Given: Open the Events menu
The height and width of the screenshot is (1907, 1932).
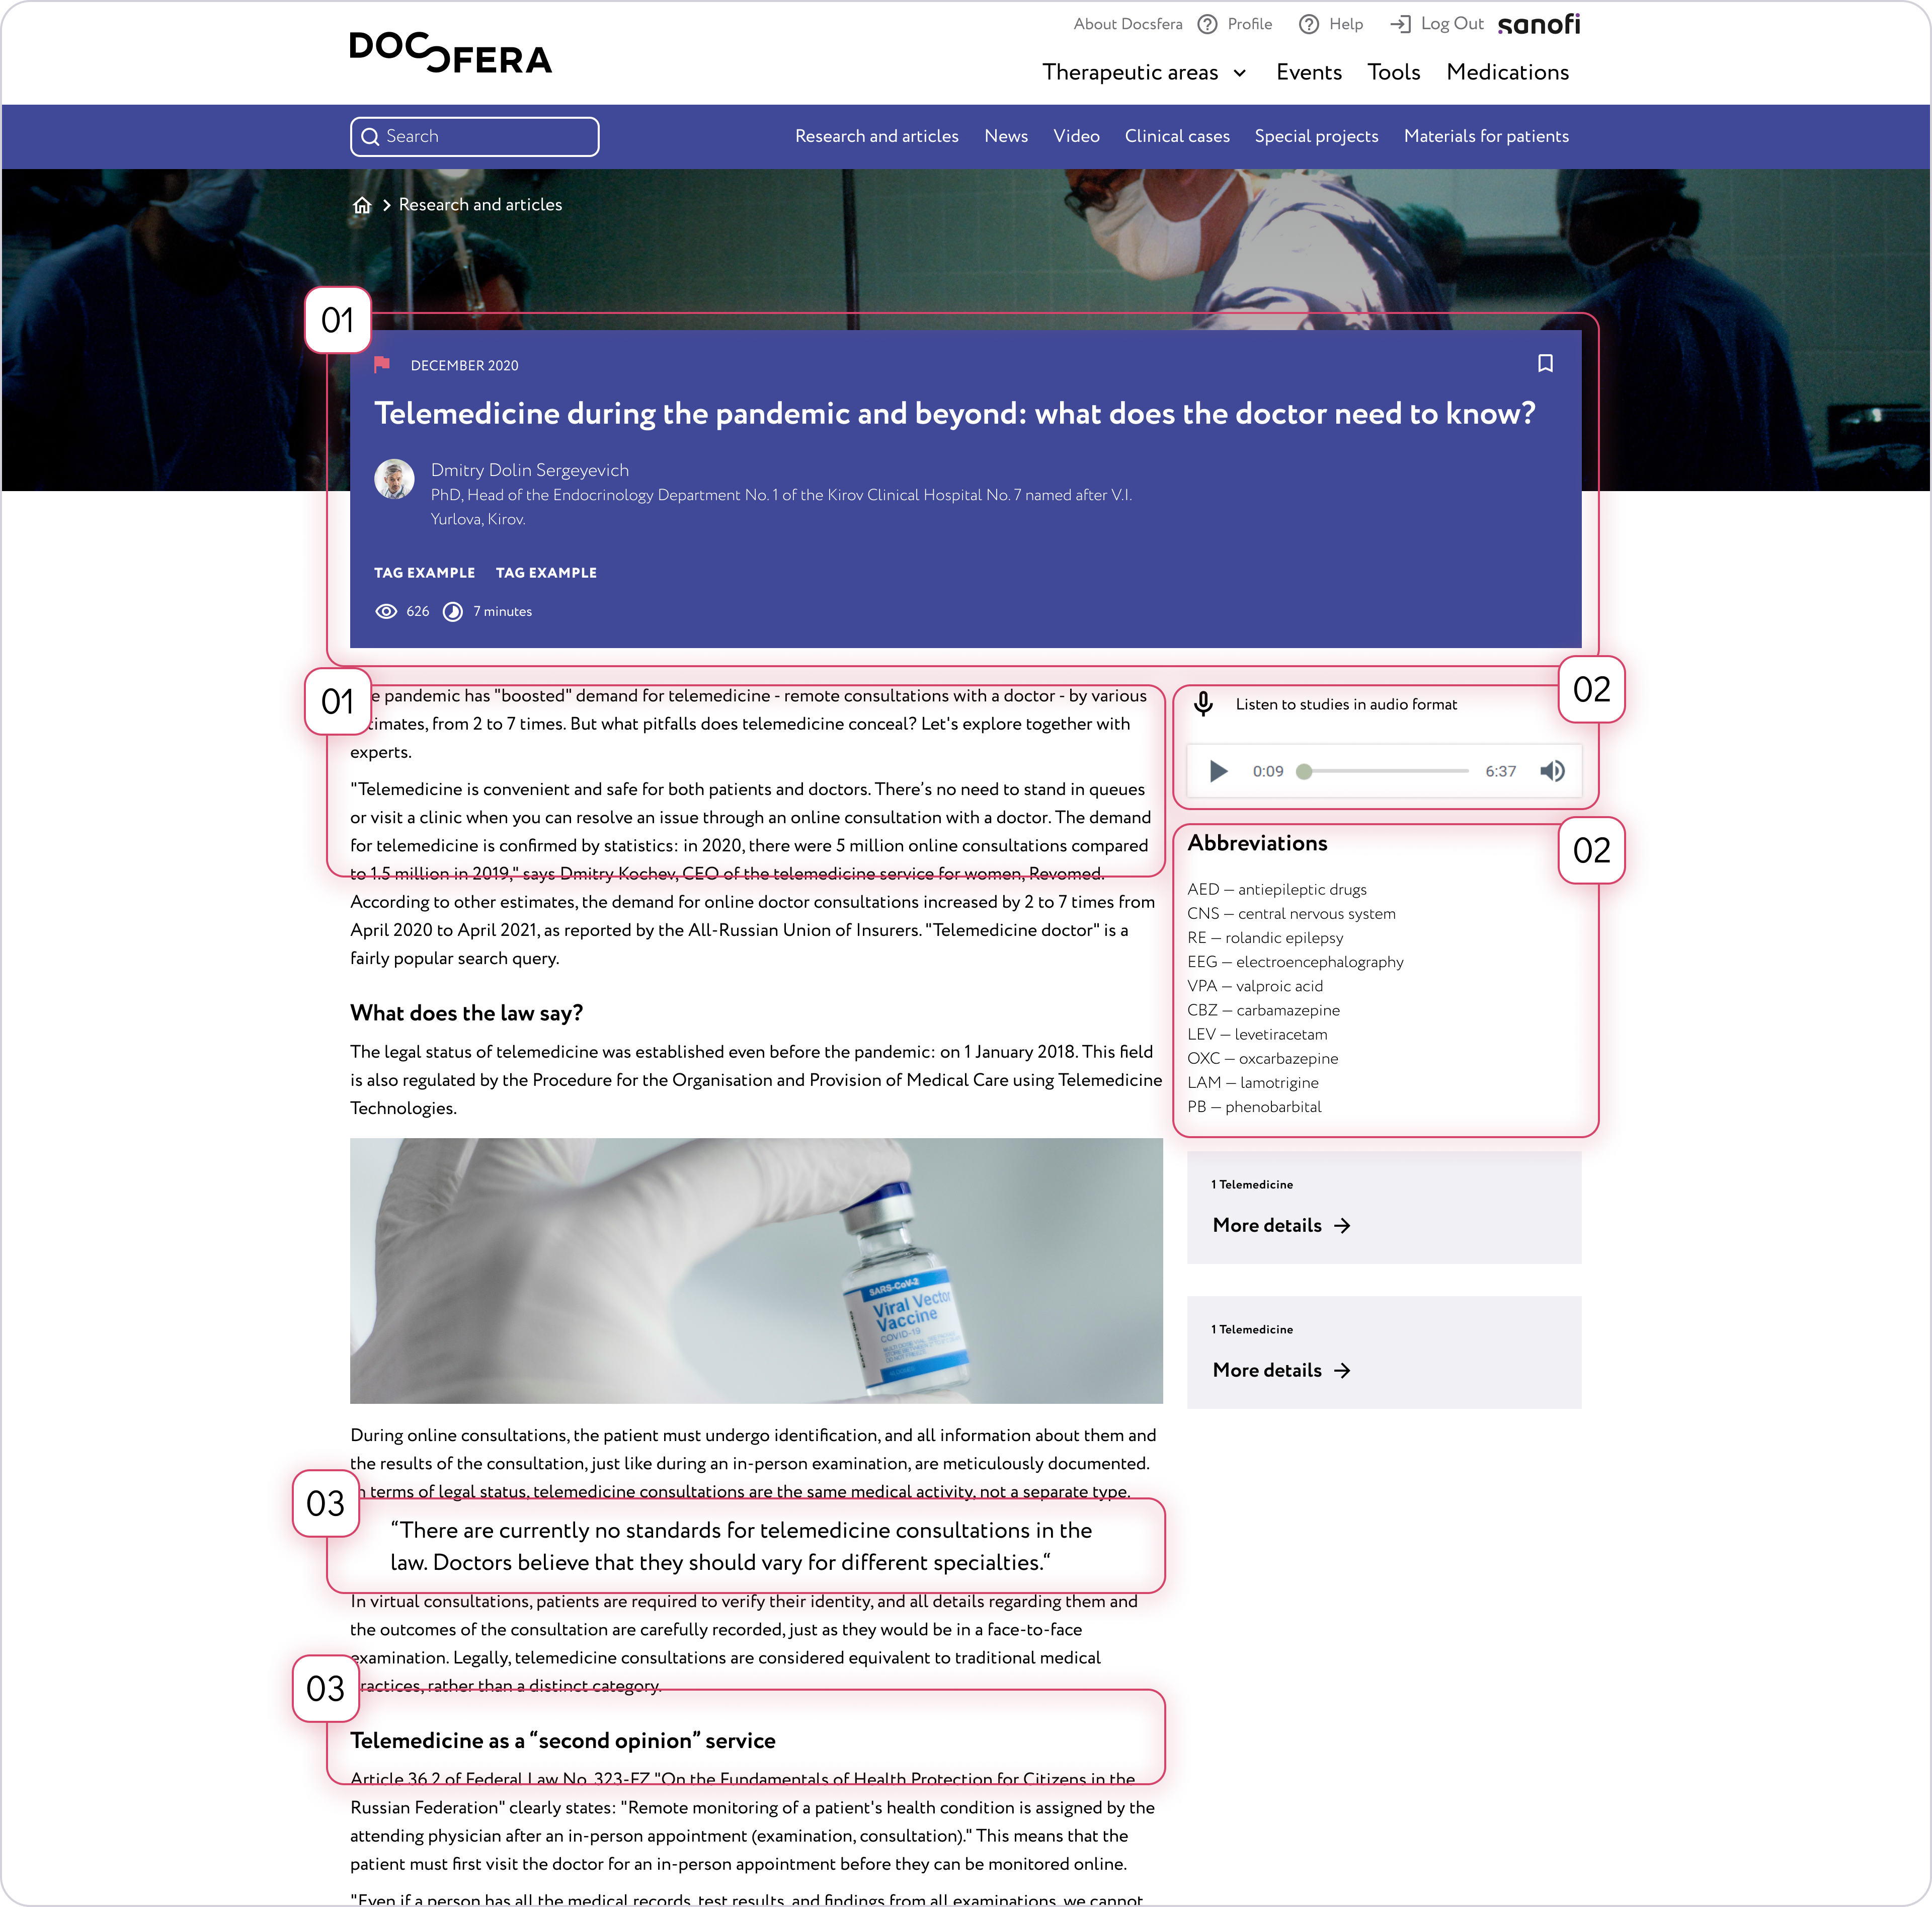Looking at the screenshot, I should click(1309, 72).
